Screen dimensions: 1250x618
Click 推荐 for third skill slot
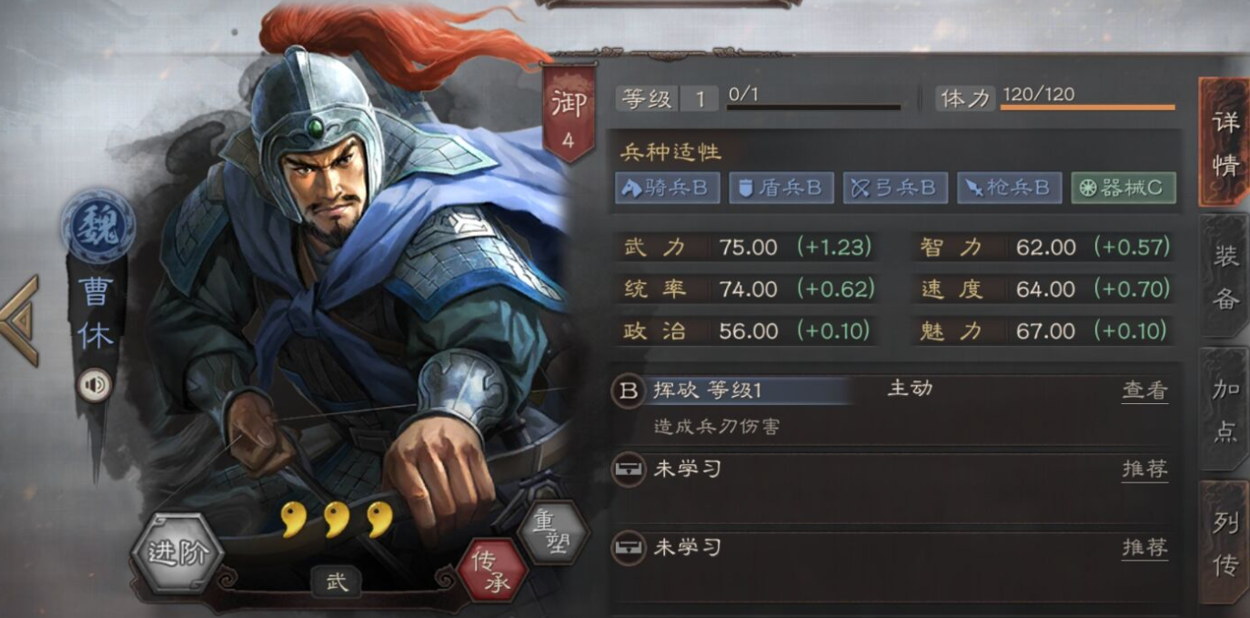click(x=1144, y=547)
